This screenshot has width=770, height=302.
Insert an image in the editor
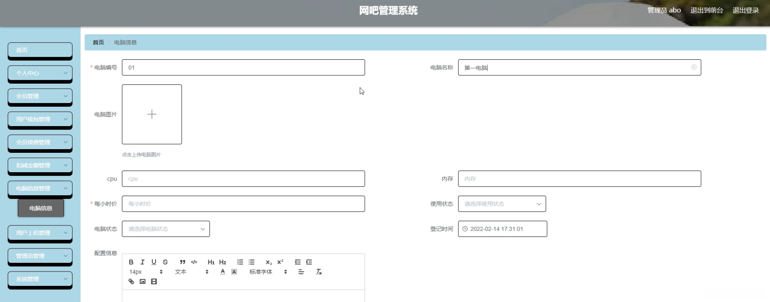tap(142, 282)
